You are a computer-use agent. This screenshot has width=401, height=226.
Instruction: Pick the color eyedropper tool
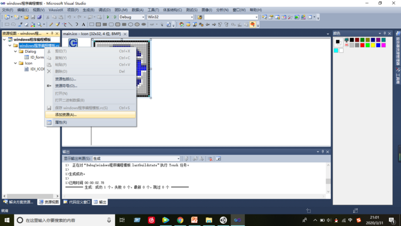point(20,25)
